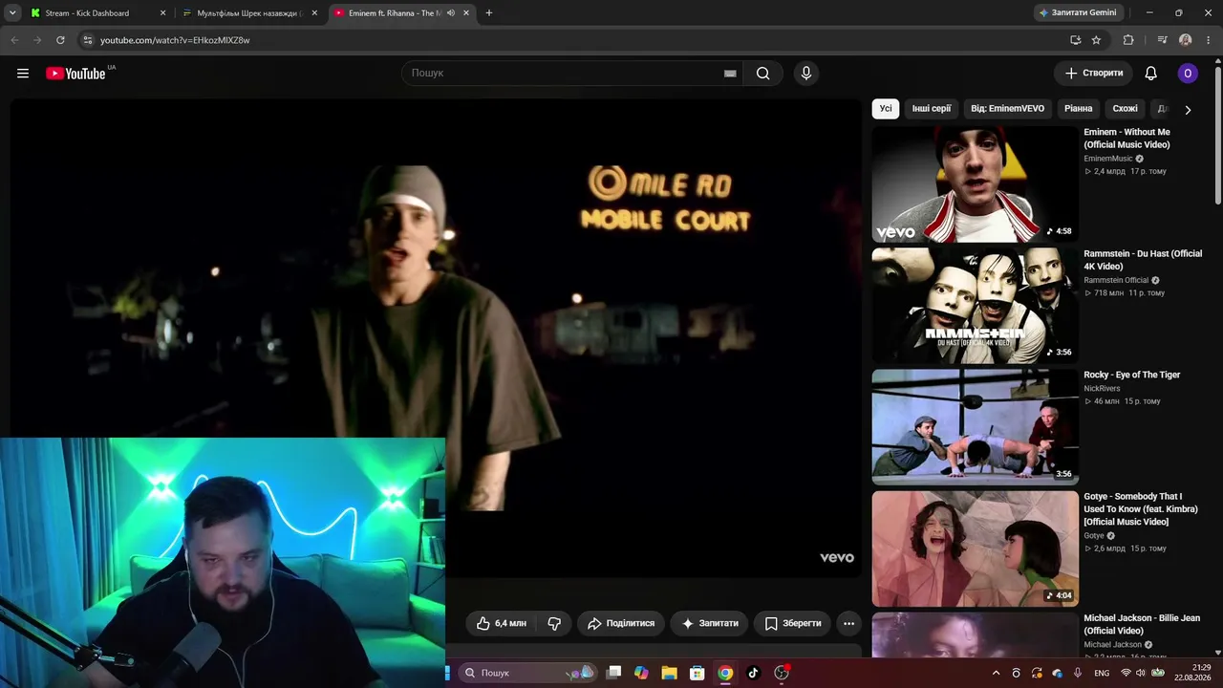Show hidden system tray icons
1223x688 pixels.
pos(996,673)
